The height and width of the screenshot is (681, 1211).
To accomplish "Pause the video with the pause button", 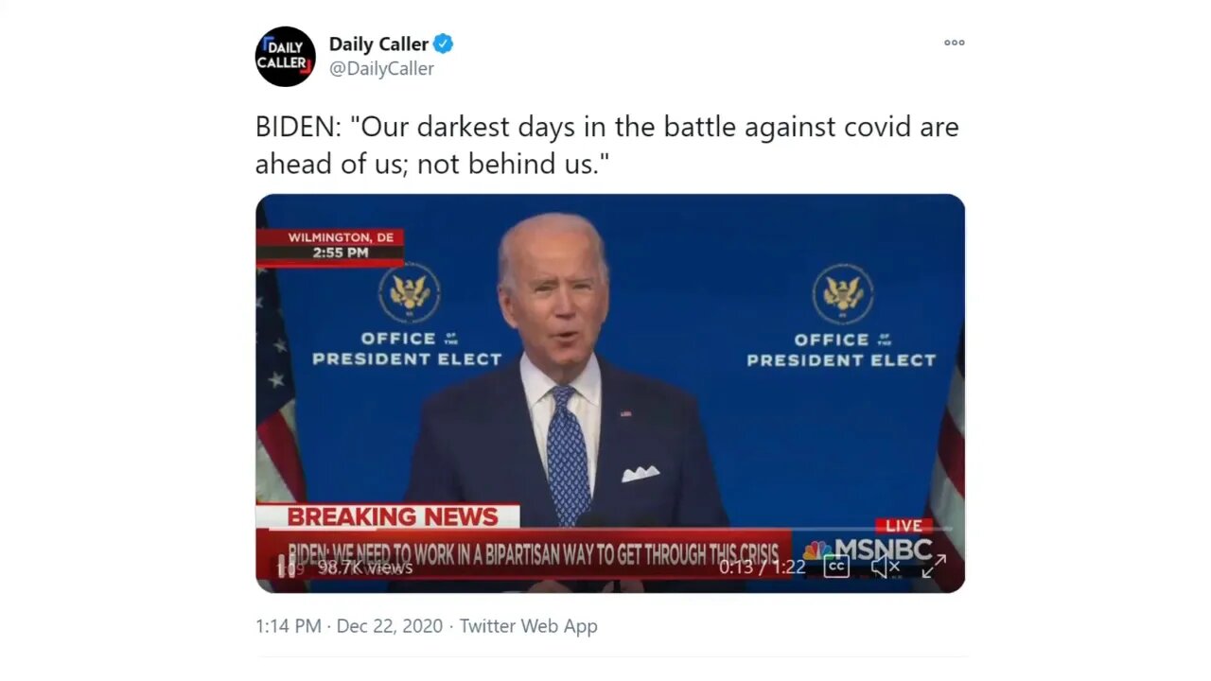I will point(286,567).
